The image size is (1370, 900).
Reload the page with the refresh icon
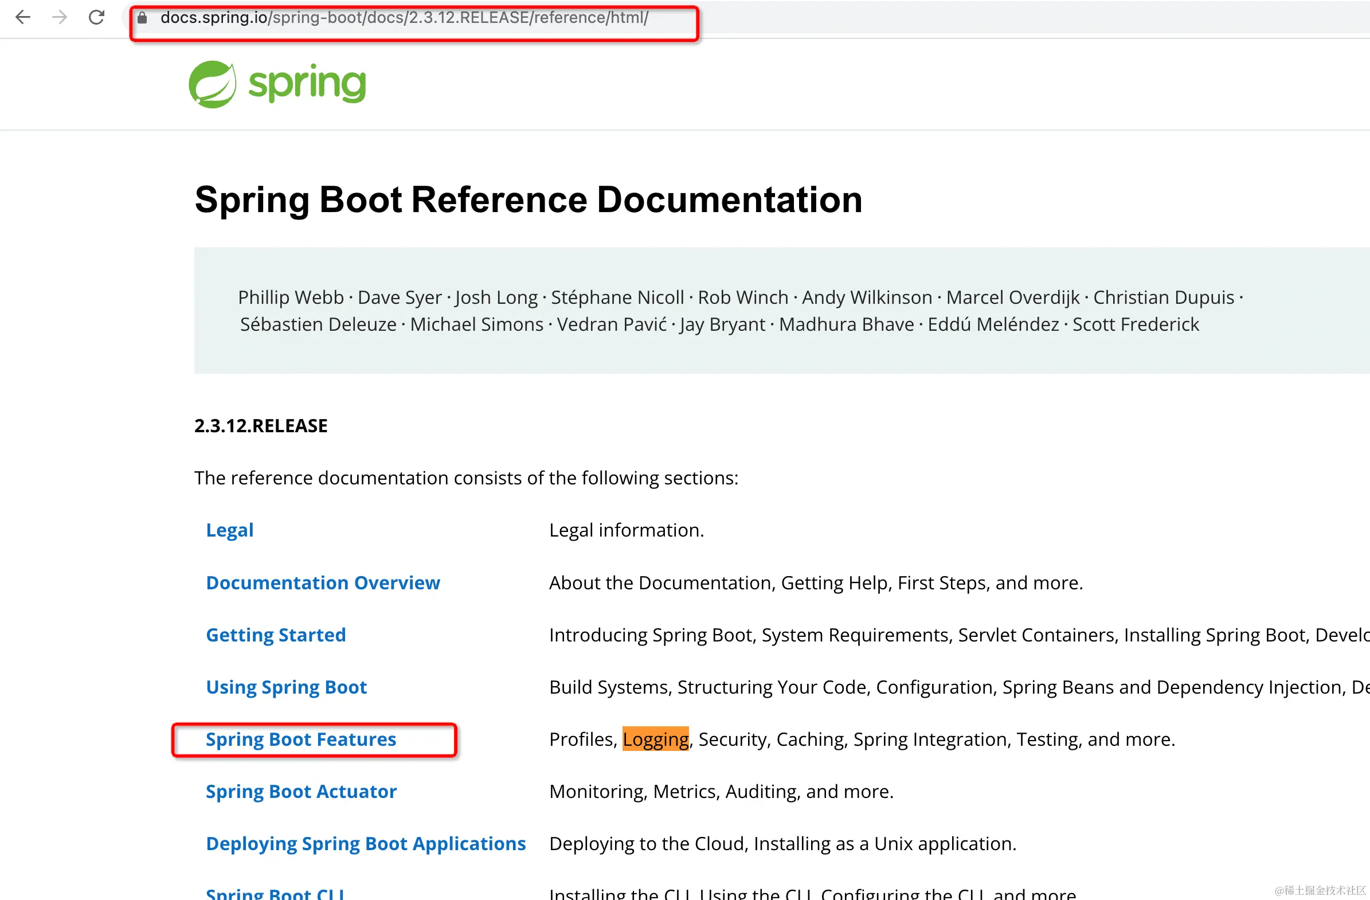pos(96,17)
